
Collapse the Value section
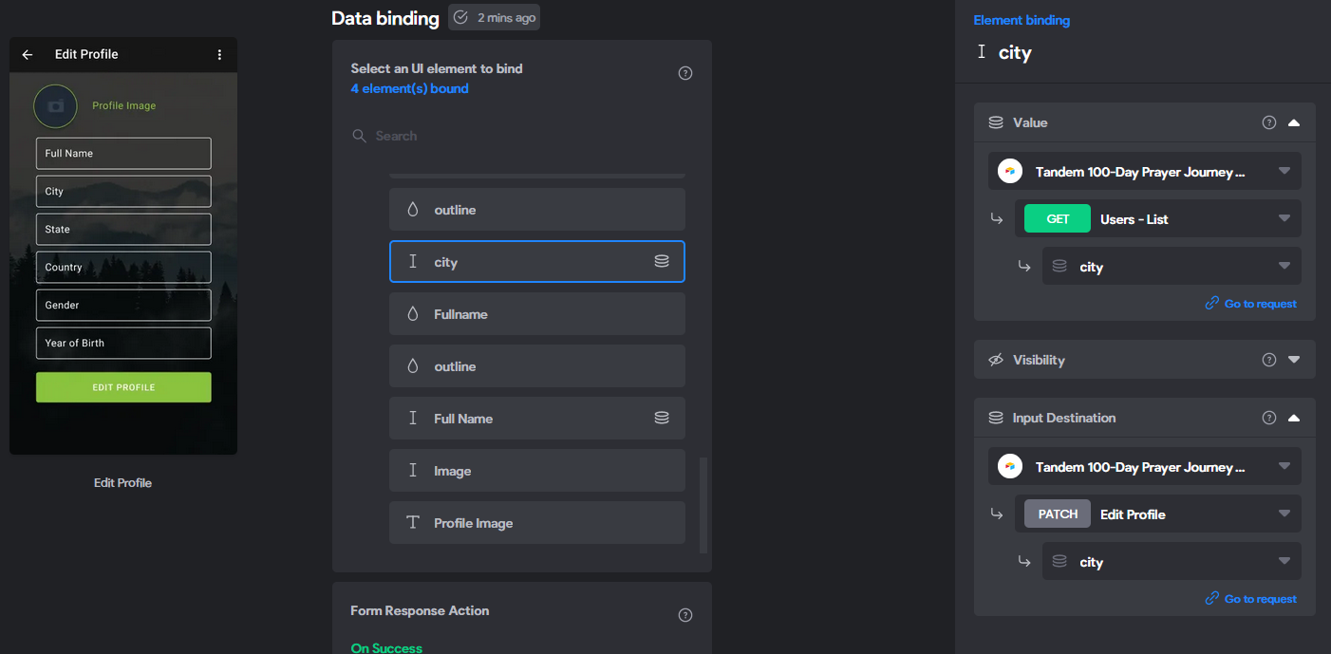1294,122
